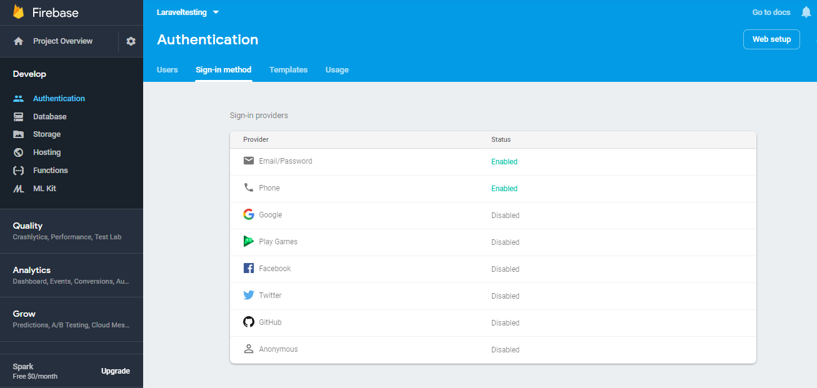Select the Anonymous provider label
The height and width of the screenshot is (388, 817).
tap(278, 349)
